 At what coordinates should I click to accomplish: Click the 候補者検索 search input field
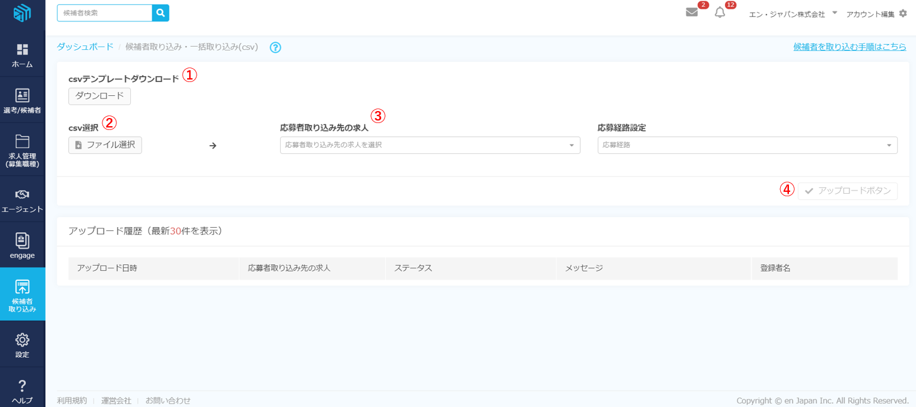pyautogui.click(x=105, y=13)
